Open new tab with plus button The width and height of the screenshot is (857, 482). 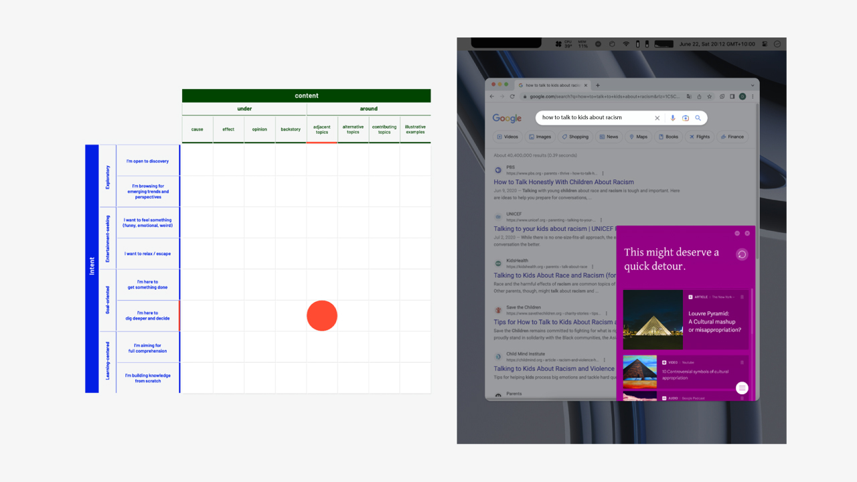pyautogui.click(x=598, y=85)
